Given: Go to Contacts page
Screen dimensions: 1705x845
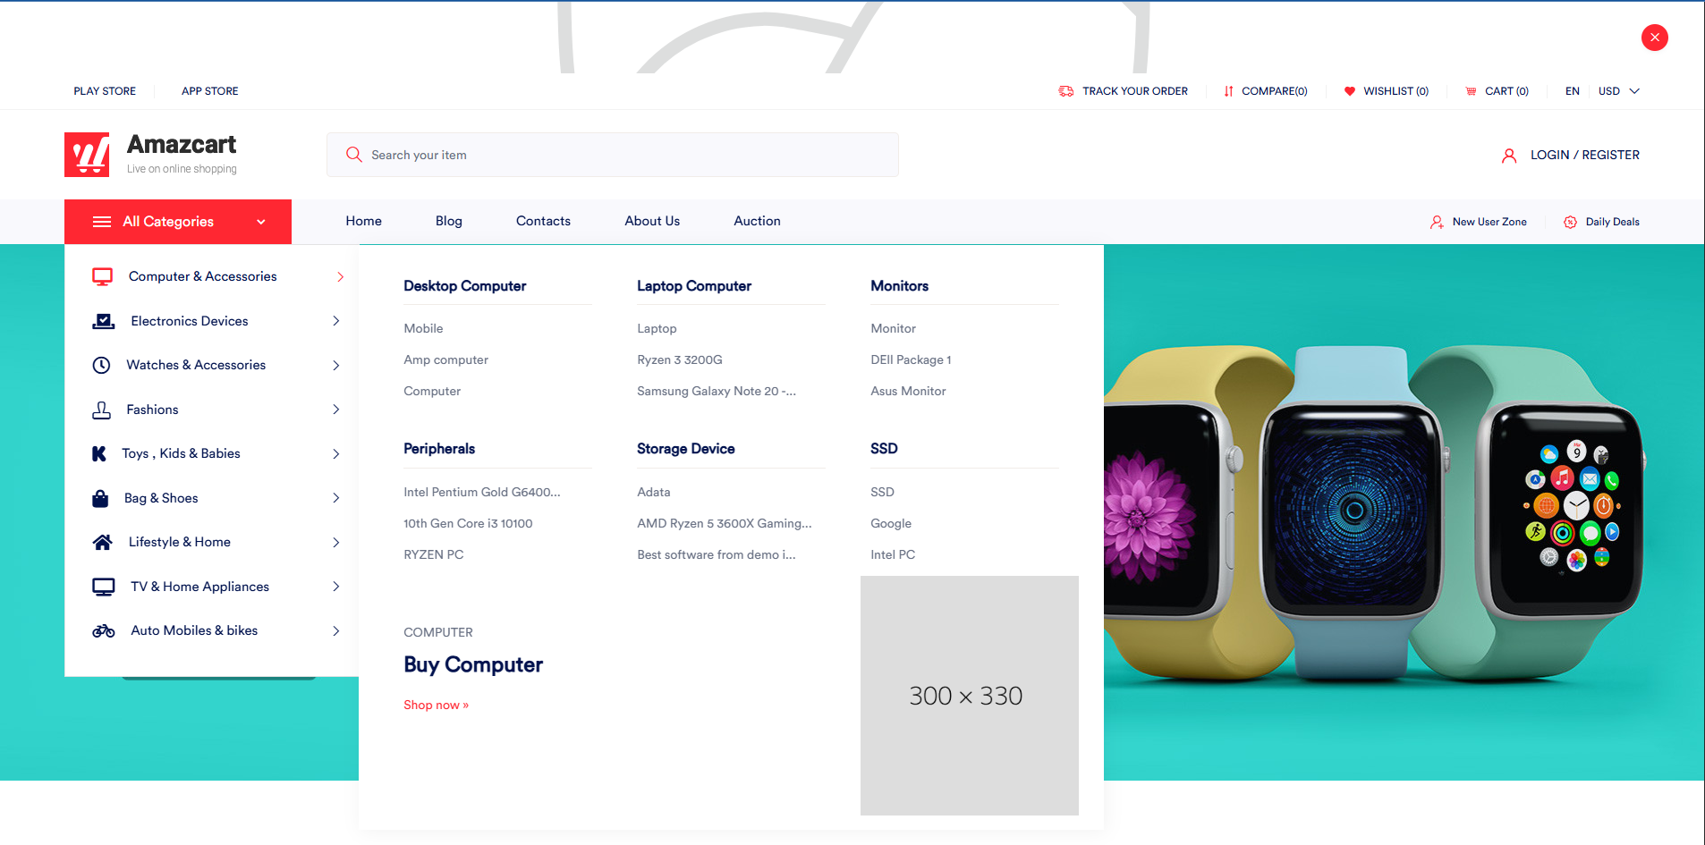Looking at the screenshot, I should pyautogui.click(x=543, y=221).
